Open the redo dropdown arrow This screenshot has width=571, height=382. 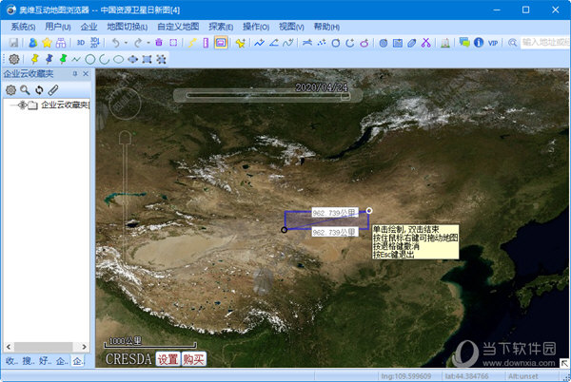[148, 43]
